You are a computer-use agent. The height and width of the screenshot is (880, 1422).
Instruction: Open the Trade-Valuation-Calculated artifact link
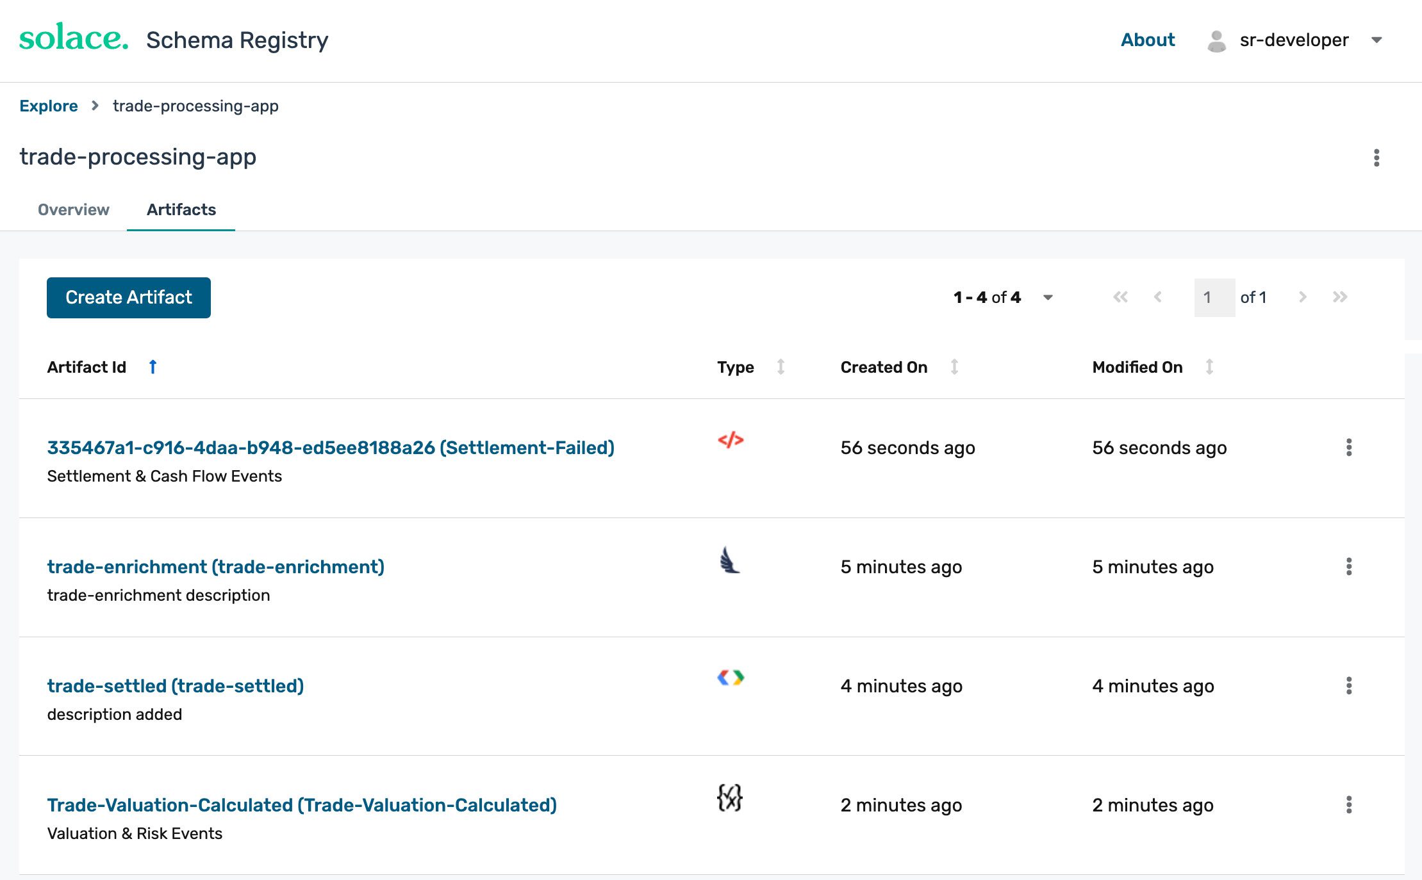(x=302, y=805)
